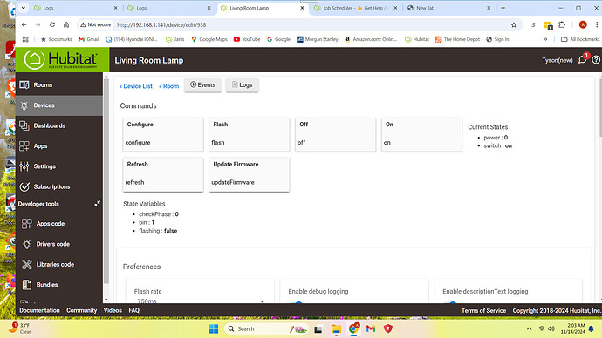The image size is (602, 338).
Task: Open the Rooms sidebar icon
Action: tap(24, 84)
